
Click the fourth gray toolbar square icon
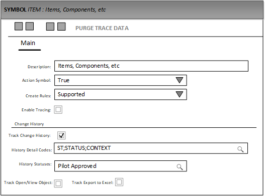(x=61, y=27)
